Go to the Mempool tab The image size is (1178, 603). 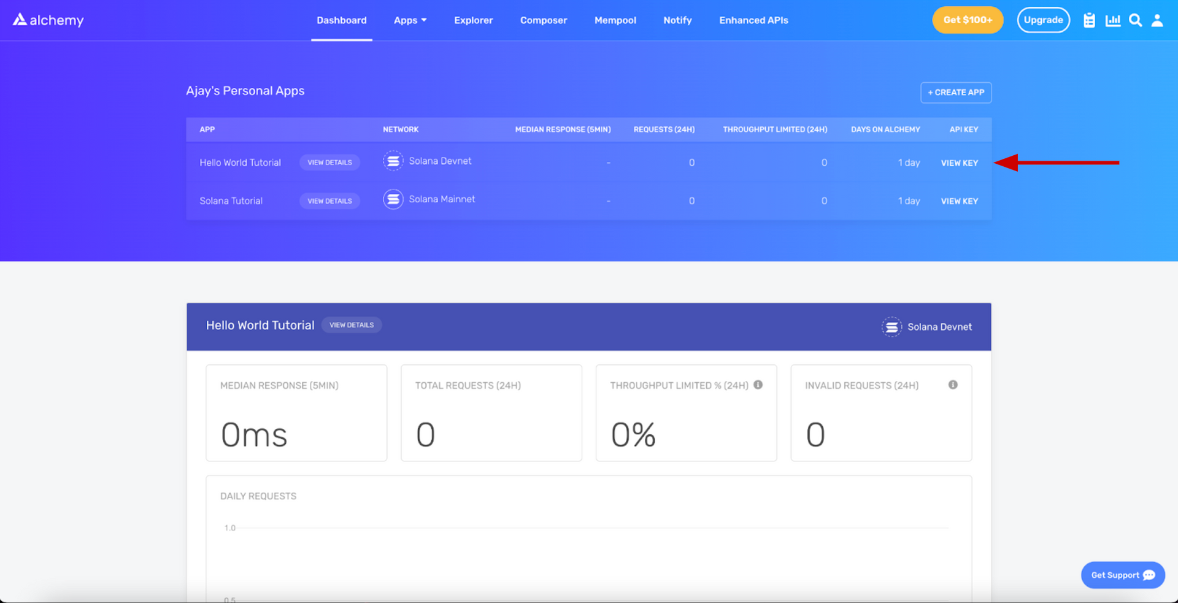615,20
